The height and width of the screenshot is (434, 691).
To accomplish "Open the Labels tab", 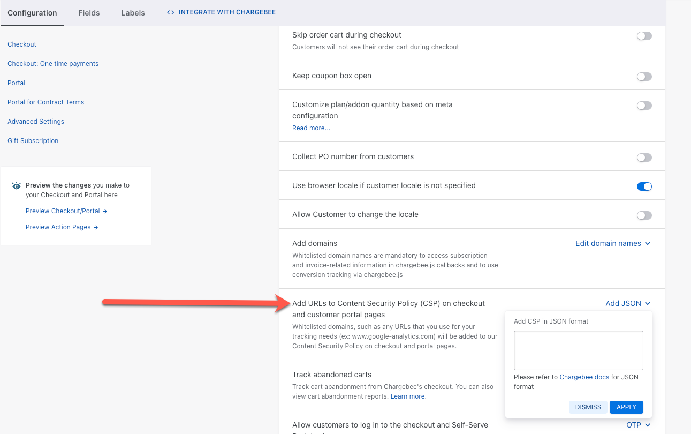I will tap(133, 13).
